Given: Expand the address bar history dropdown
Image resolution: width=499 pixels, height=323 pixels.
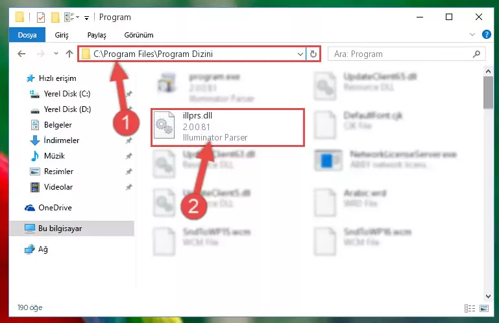Looking at the screenshot, I should 300,54.
